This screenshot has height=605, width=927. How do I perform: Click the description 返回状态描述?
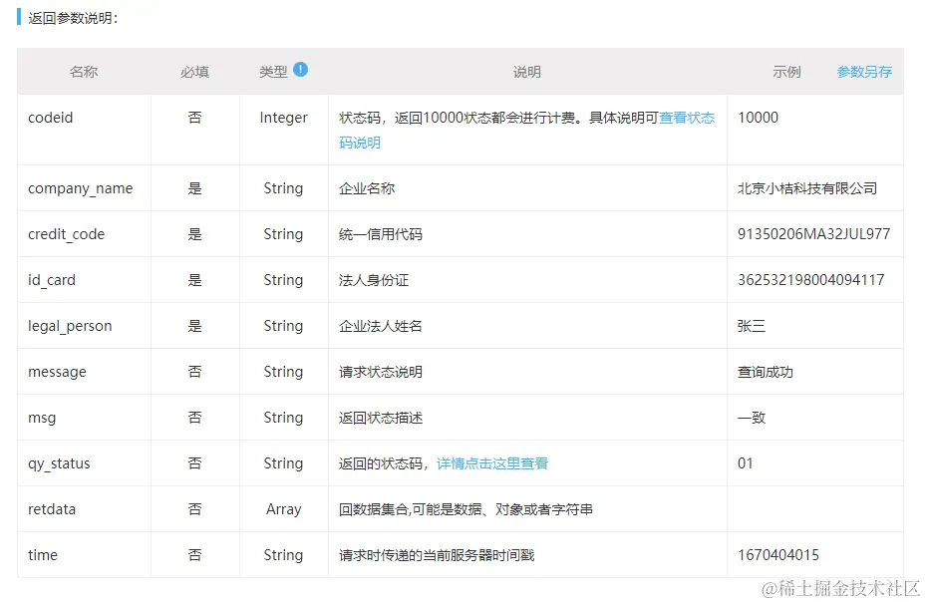click(x=381, y=419)
